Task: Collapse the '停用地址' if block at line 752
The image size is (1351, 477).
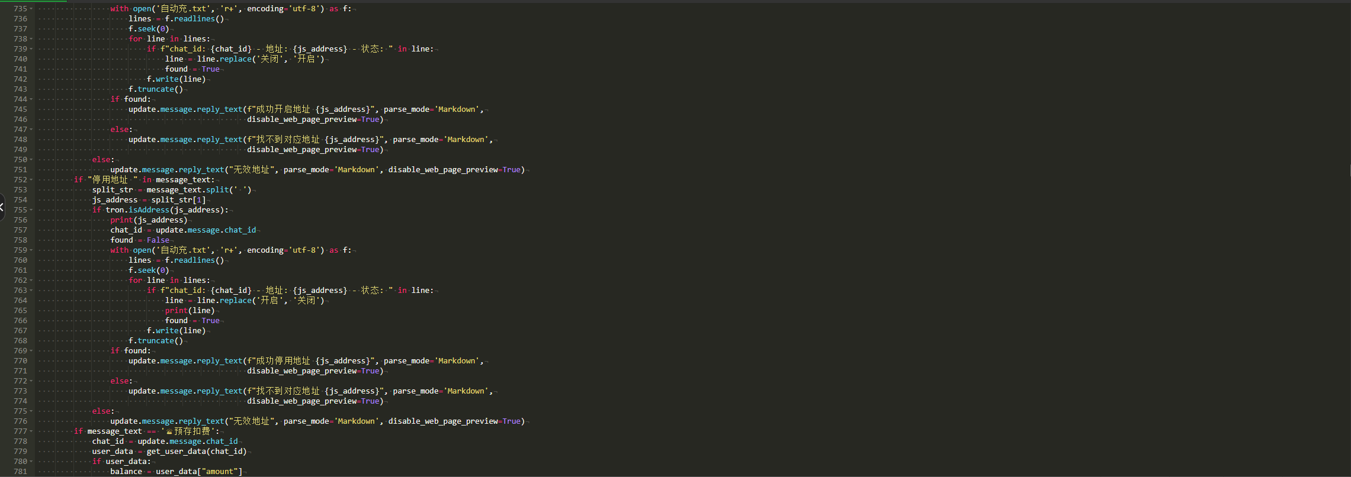Action: pos(31,180)
